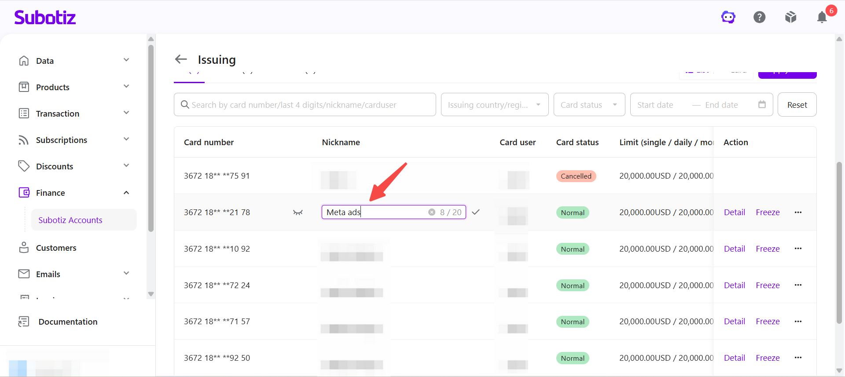Open Documentation in the sidebar
845x377 pixels.
68,322
